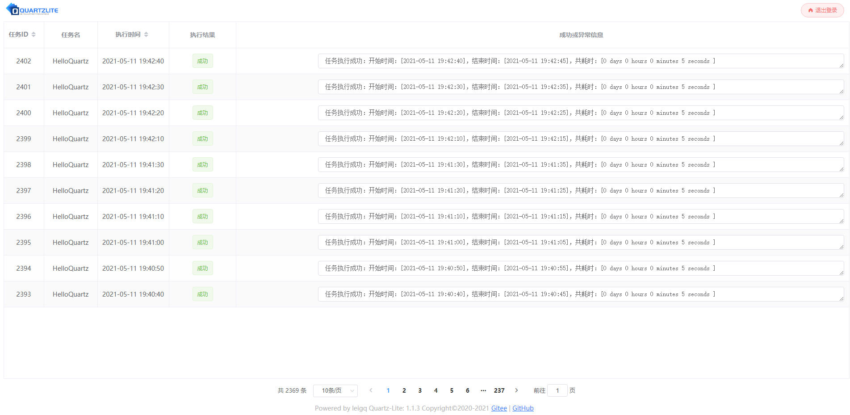Open the Gitee link
The height and width of the screenshot is (415, 850).
pyautogui.click(x=499, y=408)
